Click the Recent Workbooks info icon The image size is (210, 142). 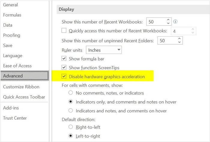pyautogui.click(x=175, y=22)
